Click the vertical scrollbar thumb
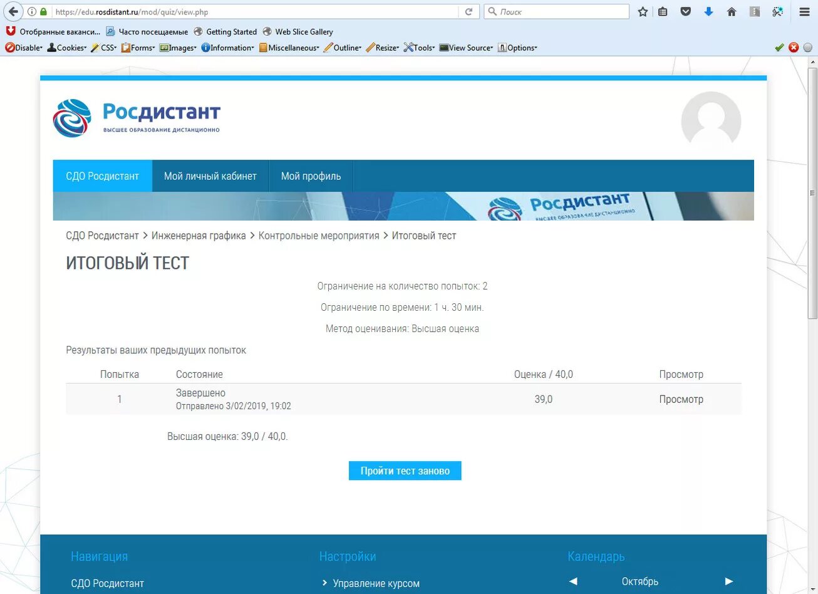 click(x=812, y=194)
